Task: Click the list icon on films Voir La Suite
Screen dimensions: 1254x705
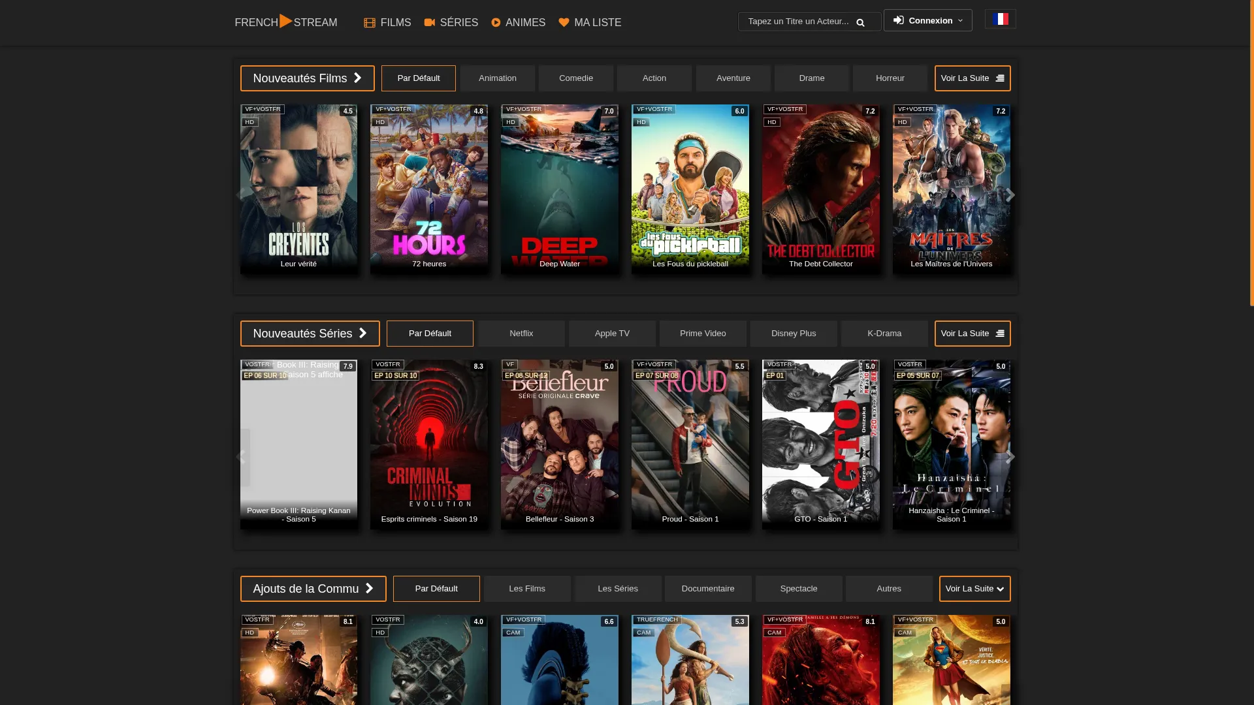Action: tap(1000, 78)
